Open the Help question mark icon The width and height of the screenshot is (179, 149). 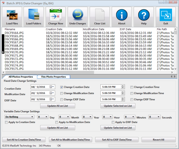144,15
